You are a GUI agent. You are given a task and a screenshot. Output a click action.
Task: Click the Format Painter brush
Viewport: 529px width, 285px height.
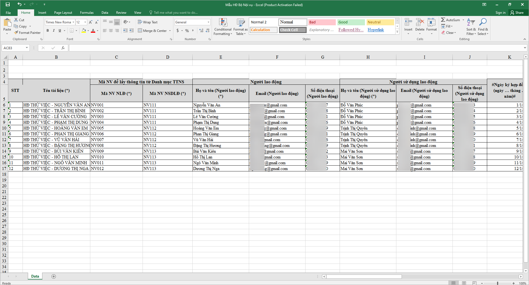click(x=17, y=32)
